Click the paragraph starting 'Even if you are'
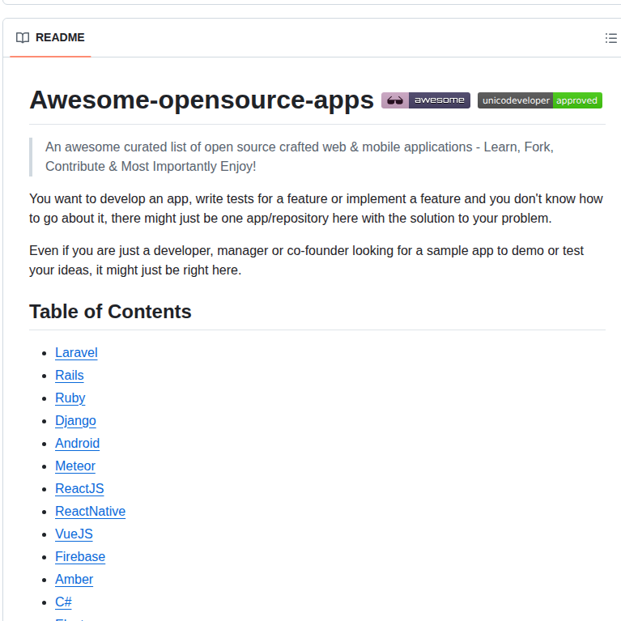Viewport: 621px width, 621px height. click(307, 260)
